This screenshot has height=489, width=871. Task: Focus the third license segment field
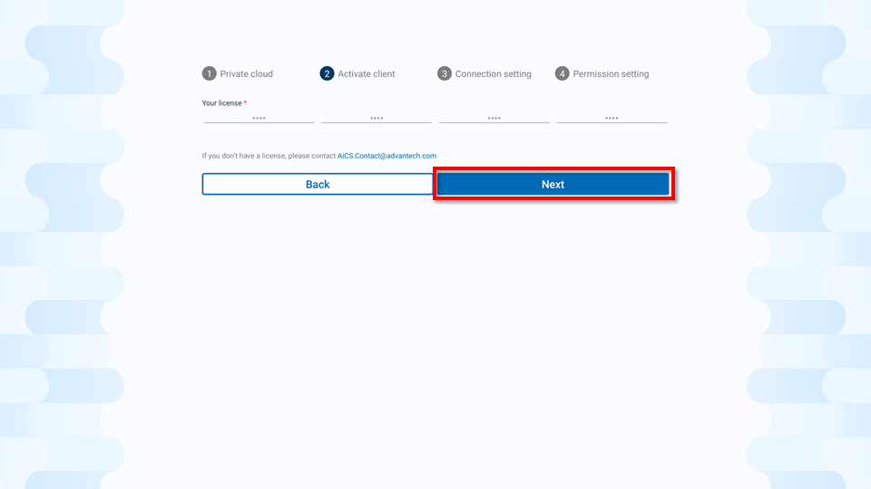(494, 118)
